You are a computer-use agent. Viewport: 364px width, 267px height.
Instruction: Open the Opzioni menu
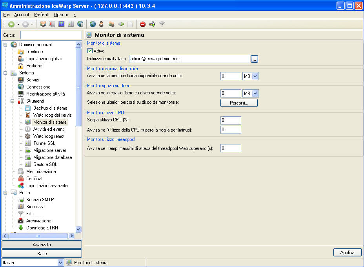click(x=61, y=14)
